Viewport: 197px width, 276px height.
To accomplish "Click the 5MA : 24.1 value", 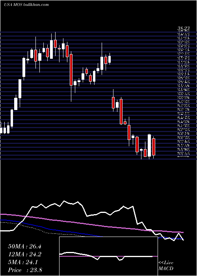I will click(x=23, y=262).
